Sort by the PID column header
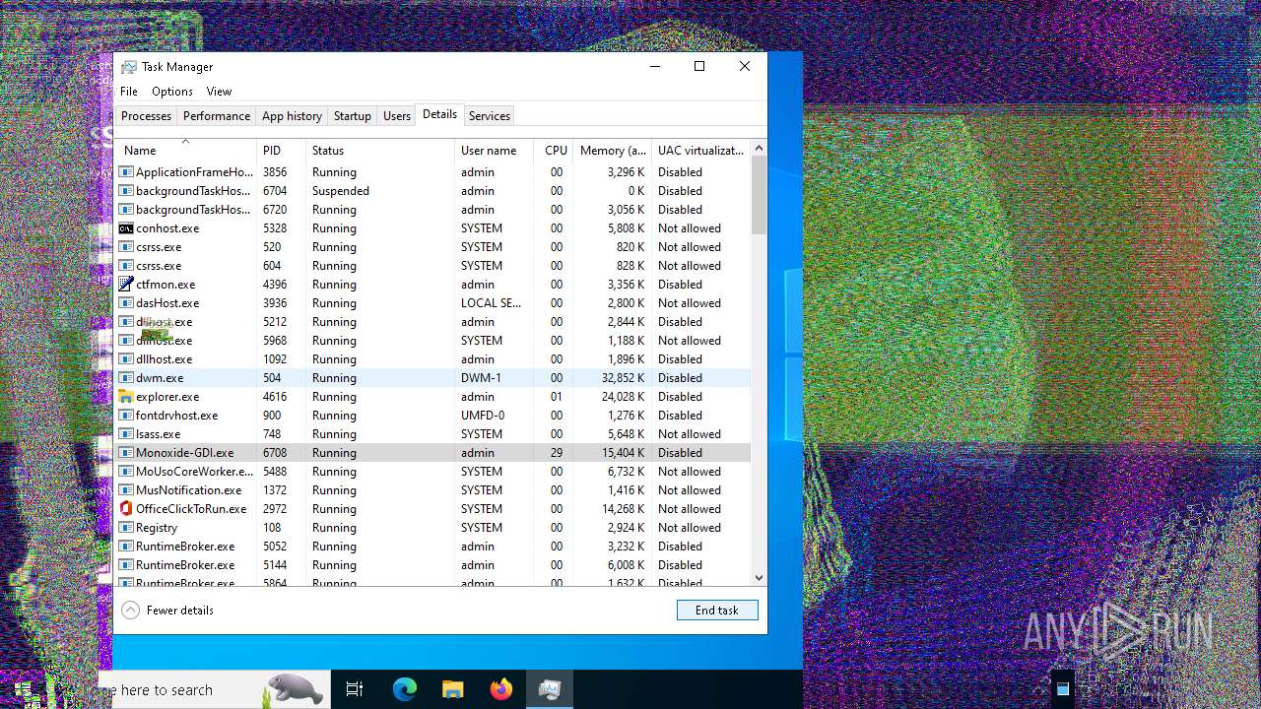The width and height of the screenshot is (1261, 709). click(x=281, y=151)
